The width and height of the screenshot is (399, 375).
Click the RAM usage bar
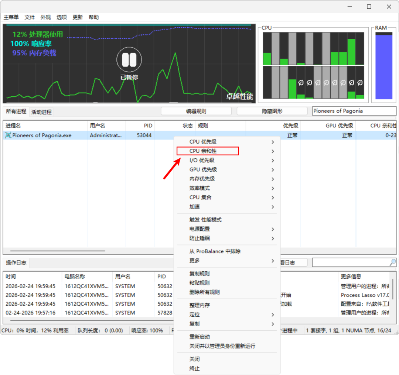384,66
